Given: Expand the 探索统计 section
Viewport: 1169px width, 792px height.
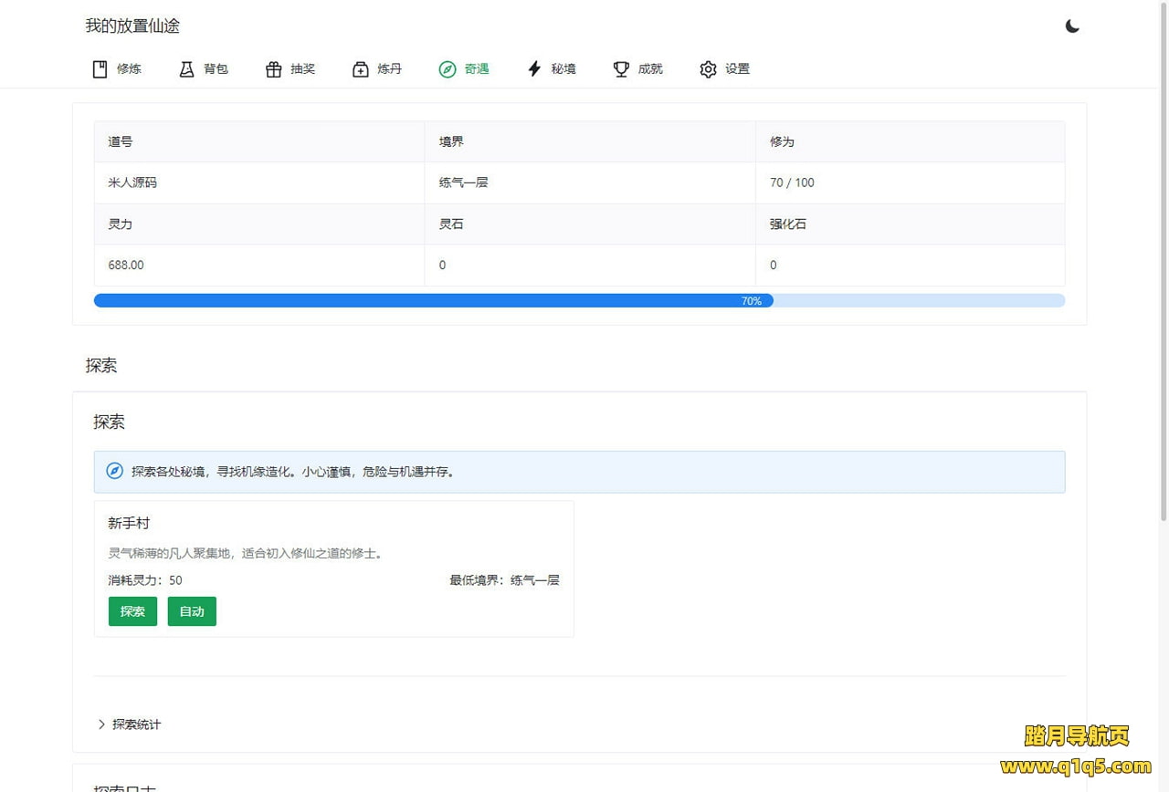Looking at the screenshot, I should pyautogui.click(x=136, y=724).
